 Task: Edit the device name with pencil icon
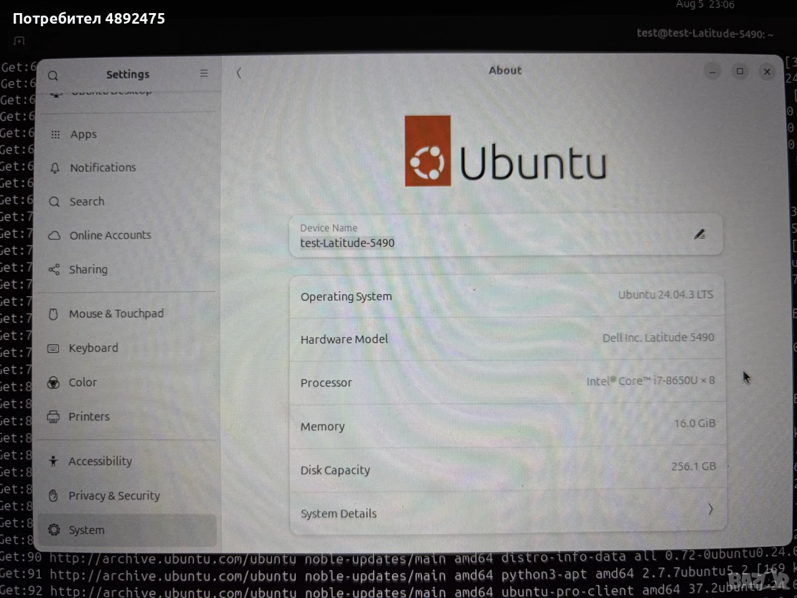pos(699,234)
